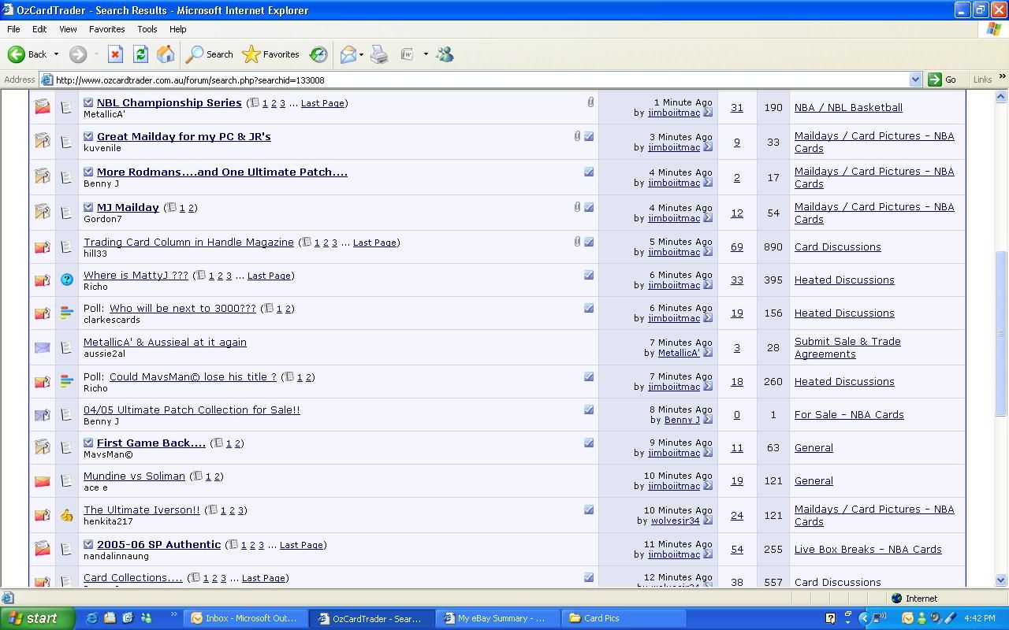Click the scrollbar down arrow
This screenshot has width=1009, height=630.
(1001, 580)
